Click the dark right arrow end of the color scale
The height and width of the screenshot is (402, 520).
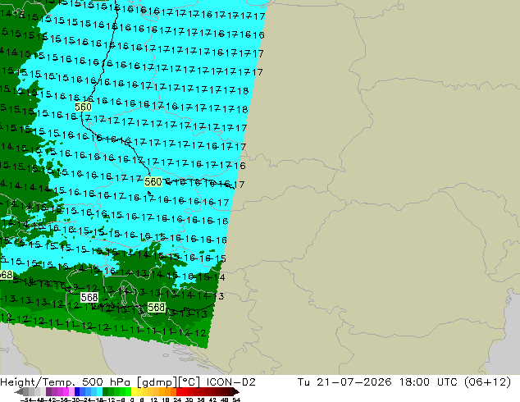click(236, 391)
